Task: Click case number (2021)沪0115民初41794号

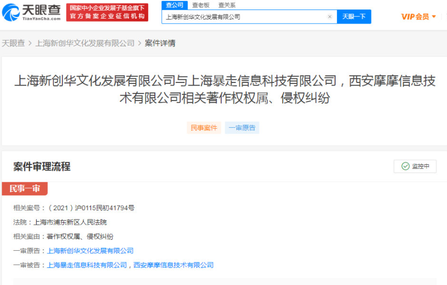Action: (91, 208)
